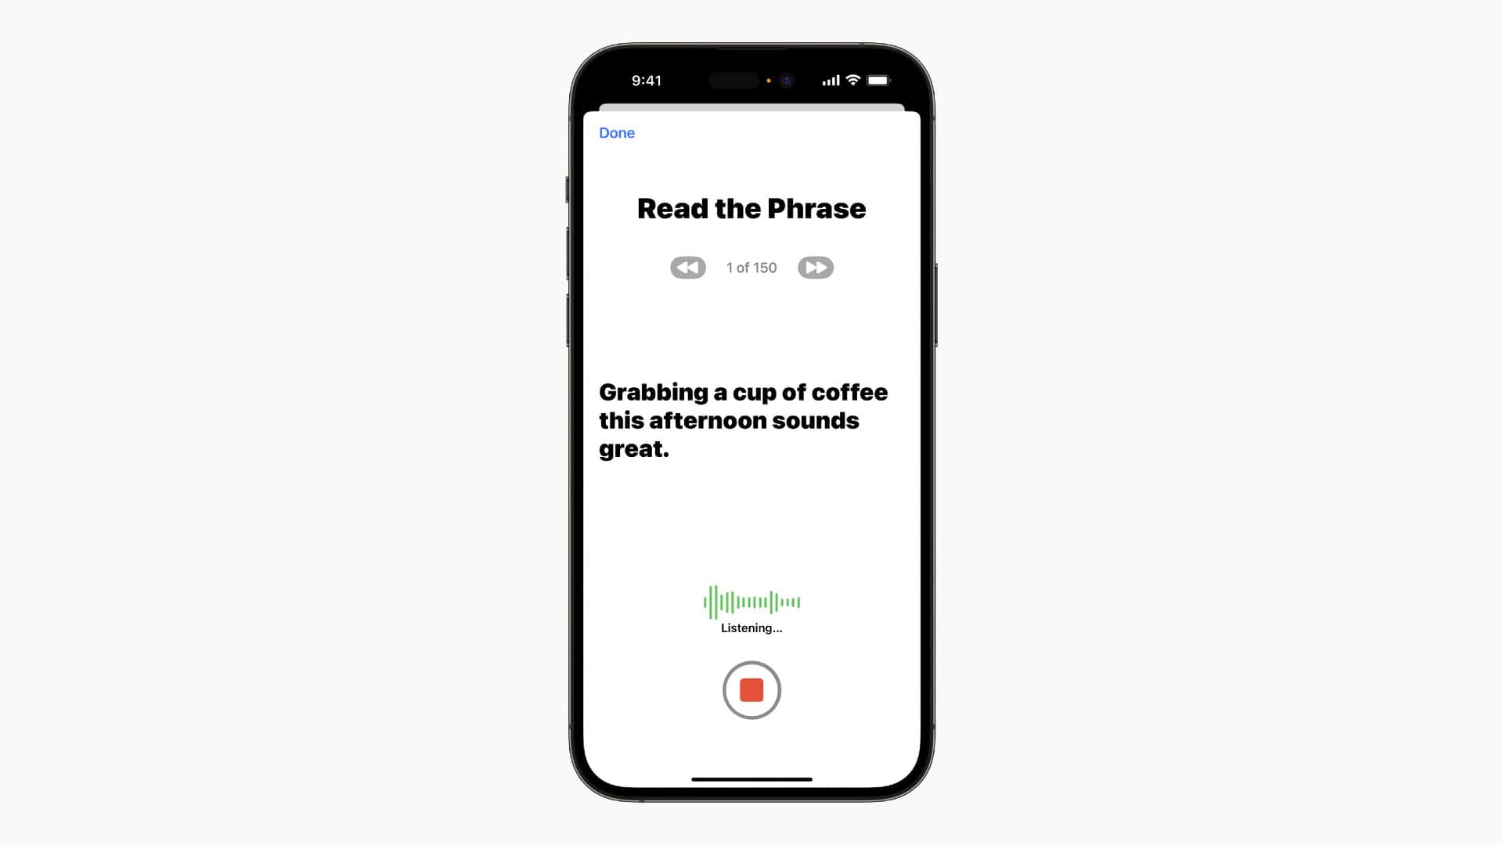Tap the 'Done' button to exit

(618, 132)
